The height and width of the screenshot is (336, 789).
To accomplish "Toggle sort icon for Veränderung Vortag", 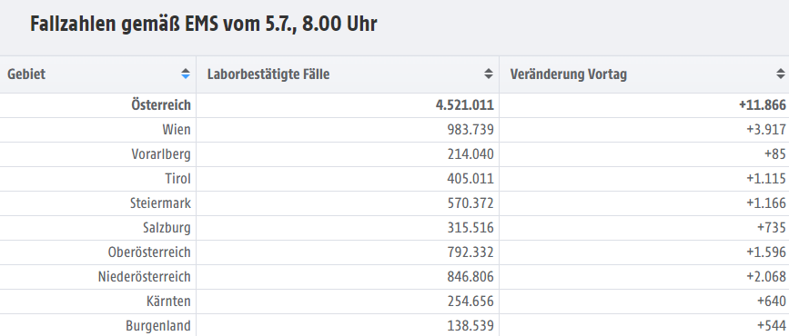I will 781,74.
